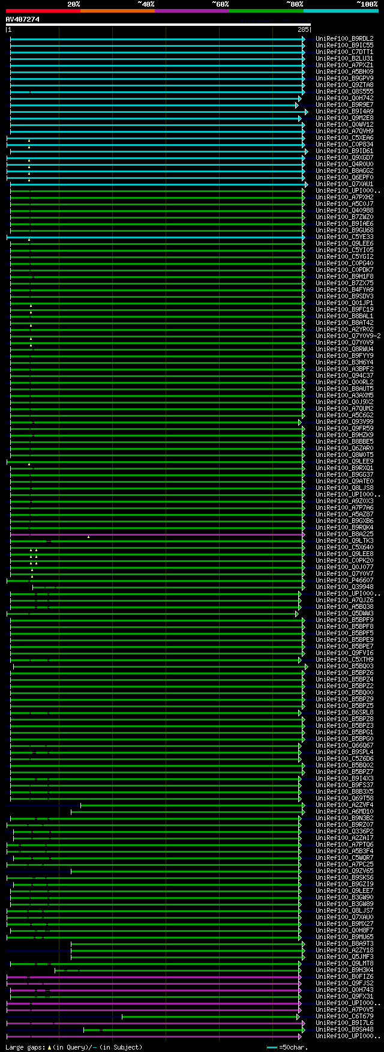The height and width of the screenshot is (1052, 384).
Task: Open hit UniRef100_C7DTT1
Action: click(x=344, y=52)
